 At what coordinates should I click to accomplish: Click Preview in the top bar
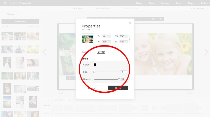(165, 3)
